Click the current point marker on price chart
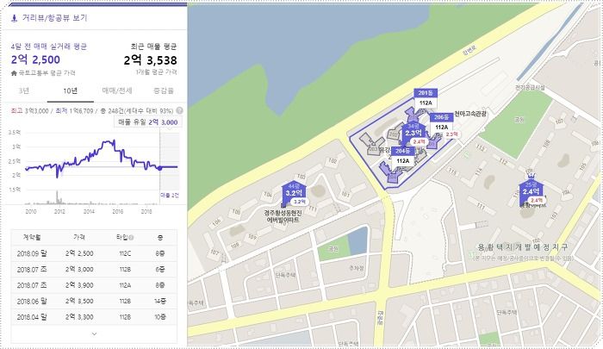This screenshot has height=349, width=603. (159, 168)
